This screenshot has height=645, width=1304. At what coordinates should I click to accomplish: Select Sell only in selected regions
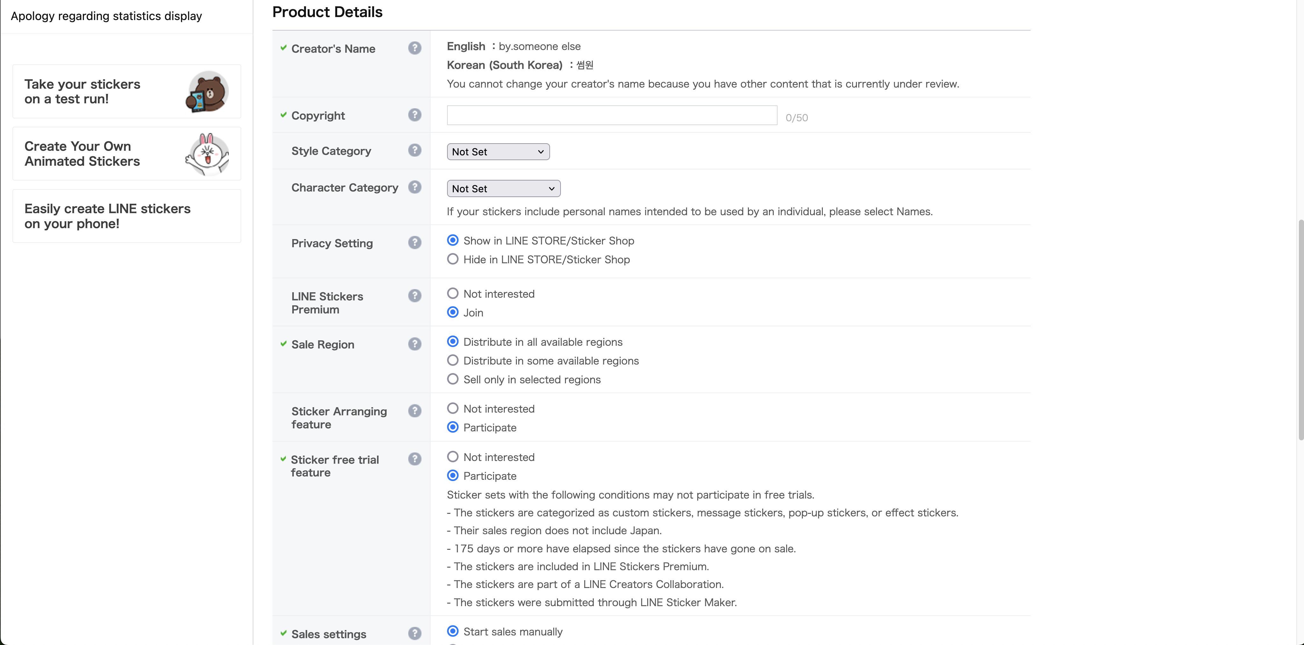453,379
